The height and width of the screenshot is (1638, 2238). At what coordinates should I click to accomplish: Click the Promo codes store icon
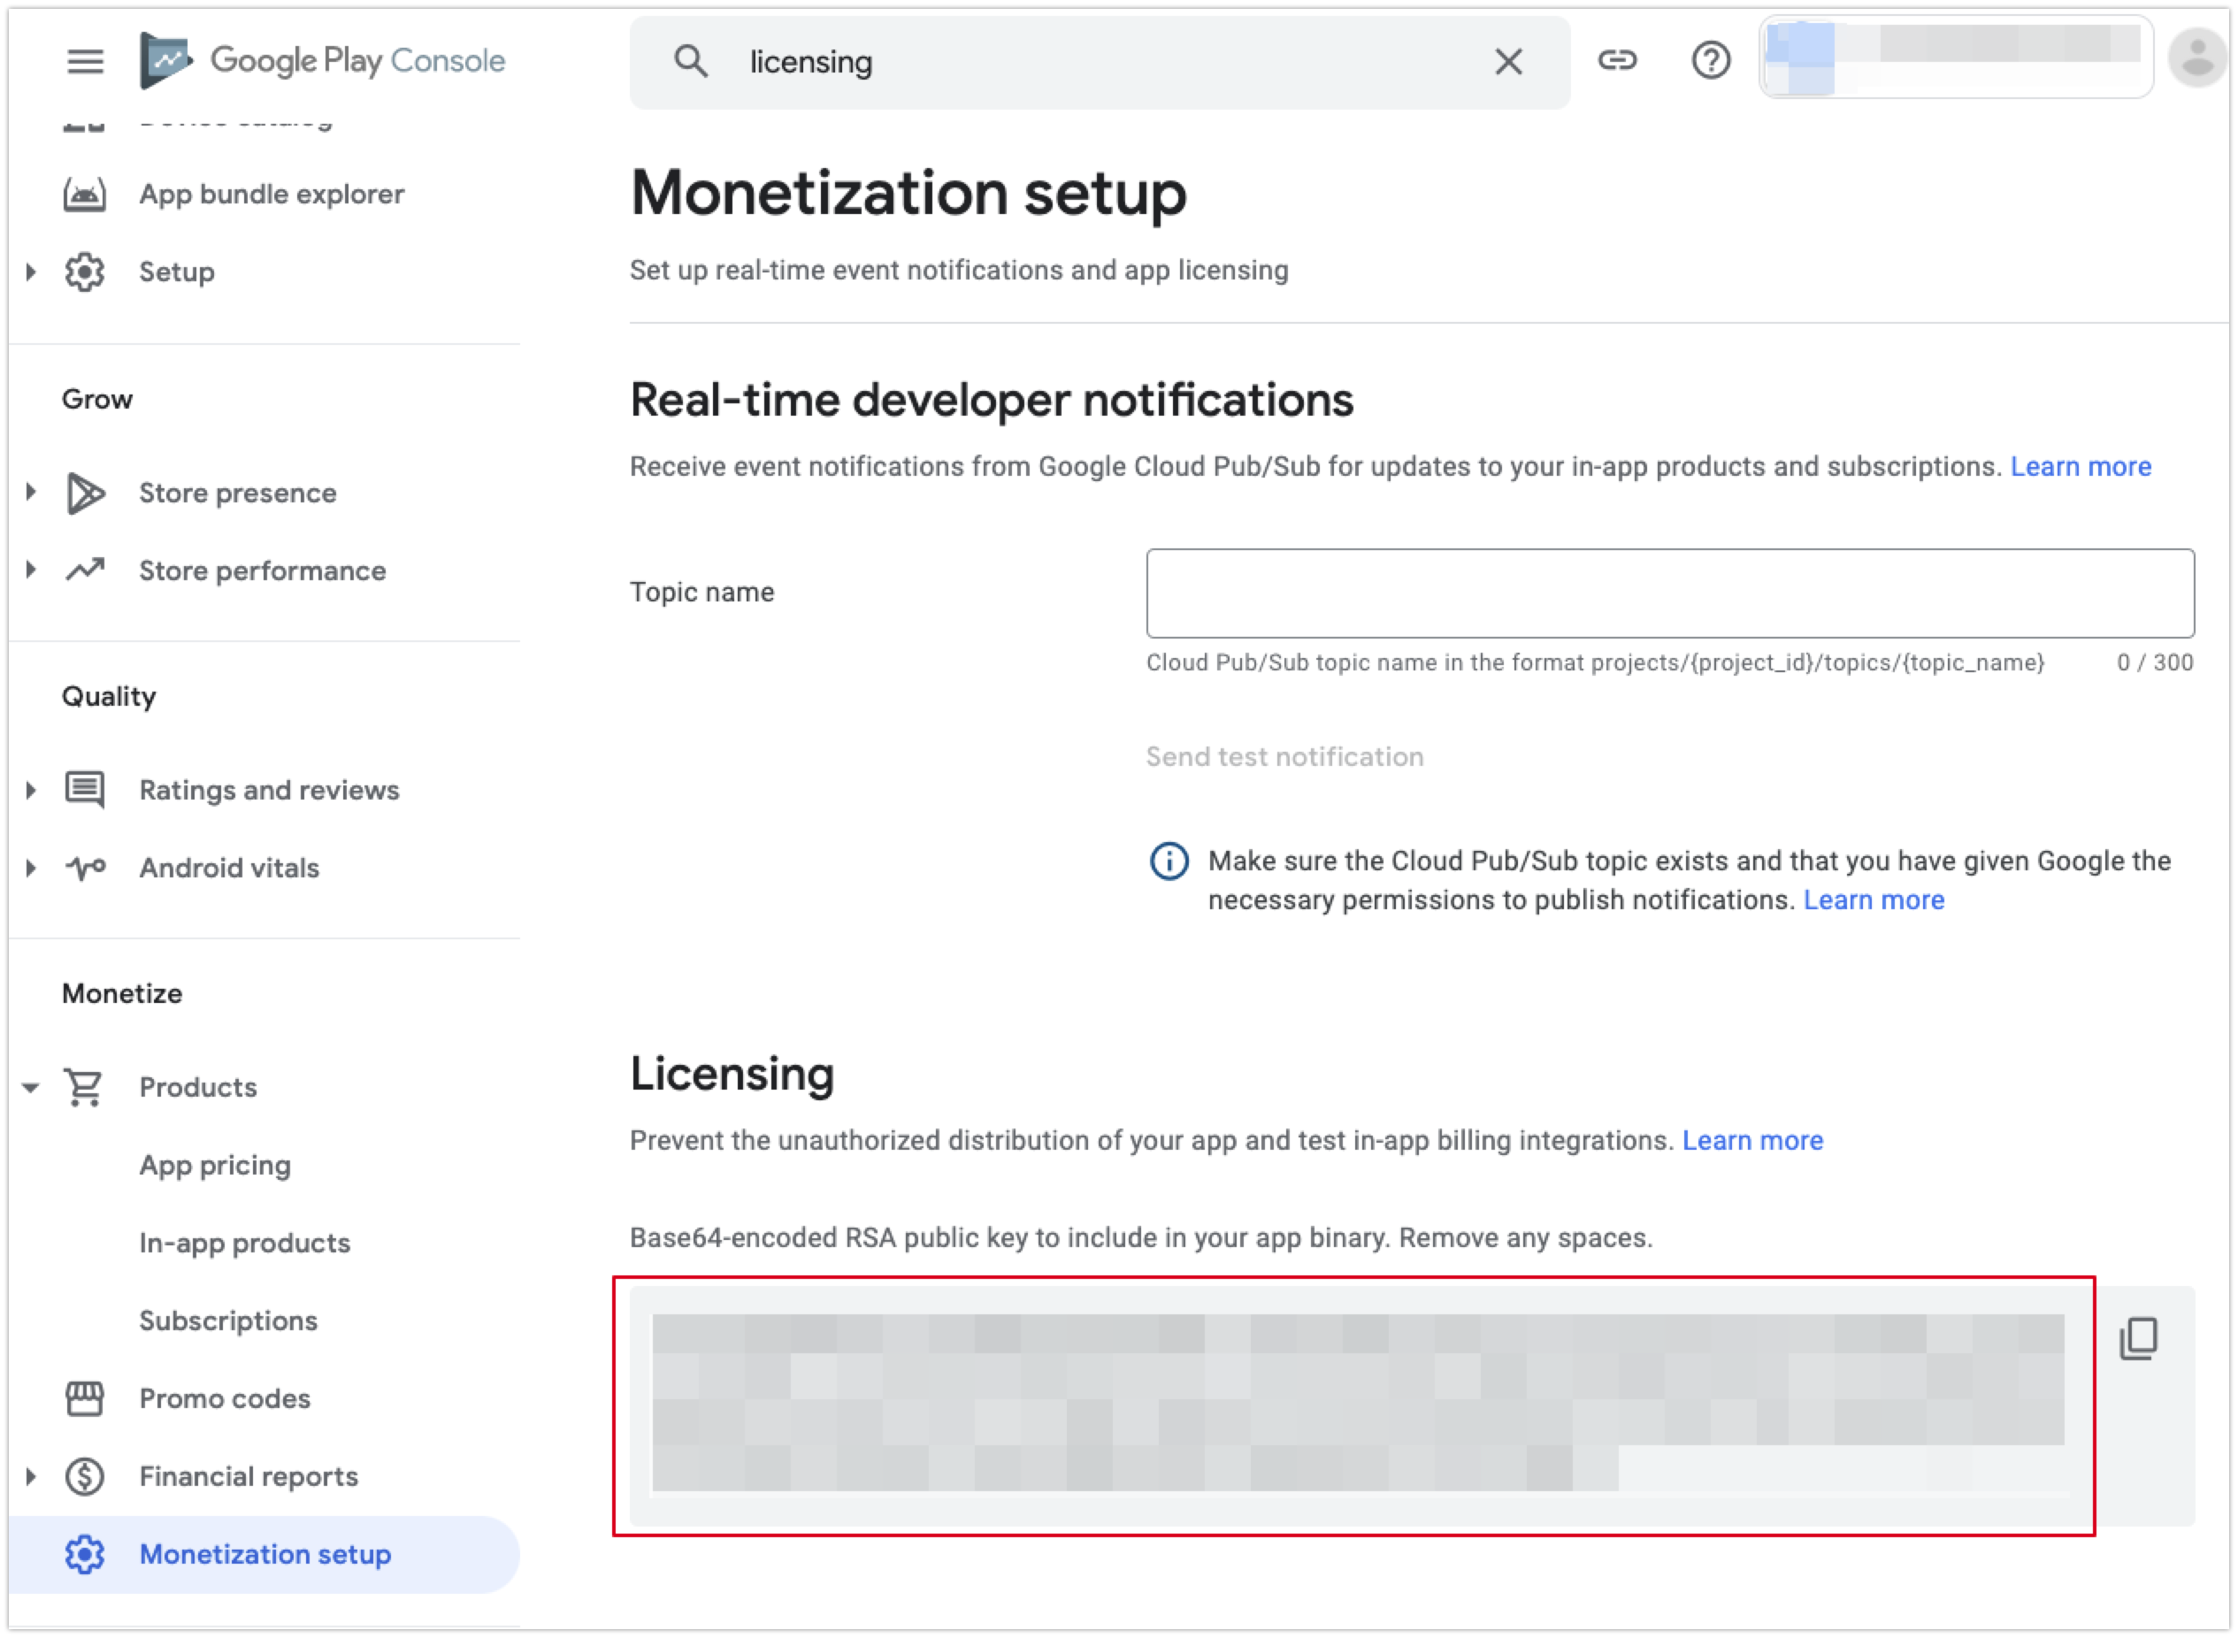pos(84,1398)
